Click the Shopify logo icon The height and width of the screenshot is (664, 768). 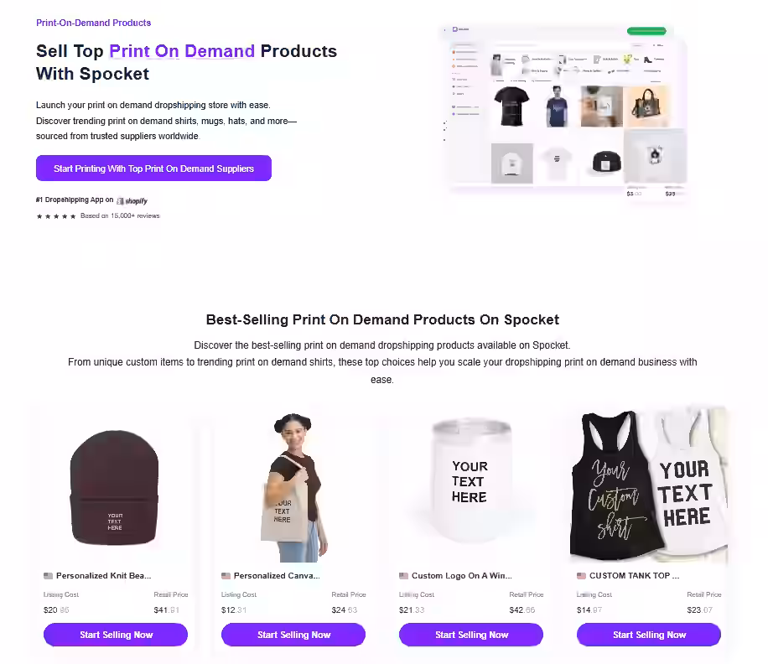(x=132, y=200)
